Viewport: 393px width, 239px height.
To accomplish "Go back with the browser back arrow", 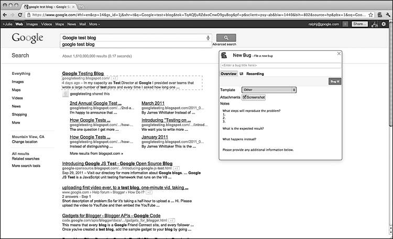I will coord(5,15).
